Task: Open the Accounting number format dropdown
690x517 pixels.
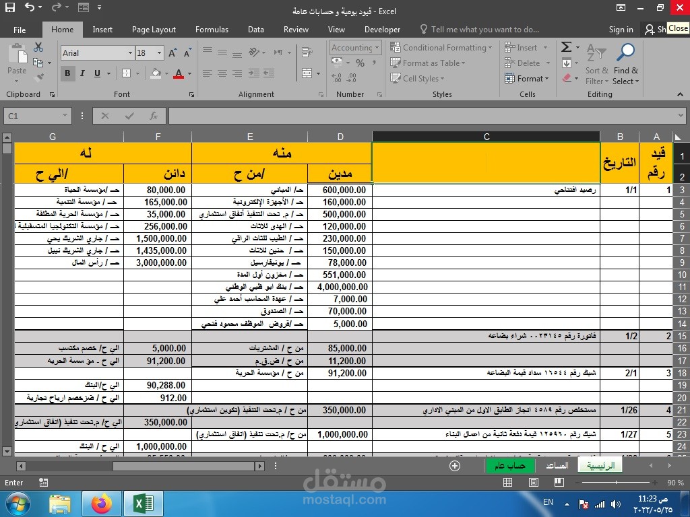Action: coord(377,48)
